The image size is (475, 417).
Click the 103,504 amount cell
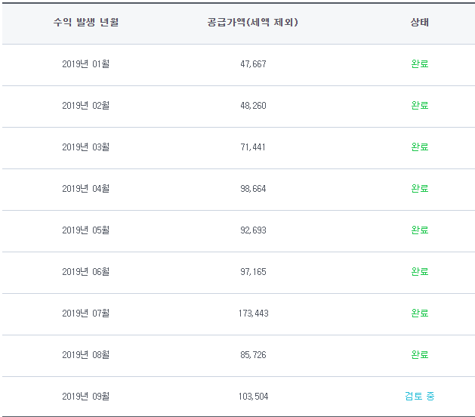[253, 397]
